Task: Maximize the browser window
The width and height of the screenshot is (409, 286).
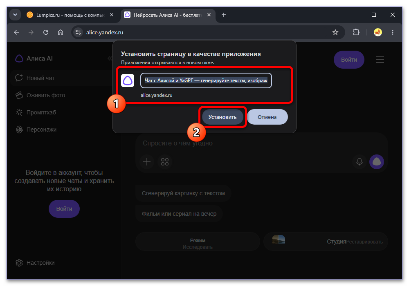Action: (374, 15)
